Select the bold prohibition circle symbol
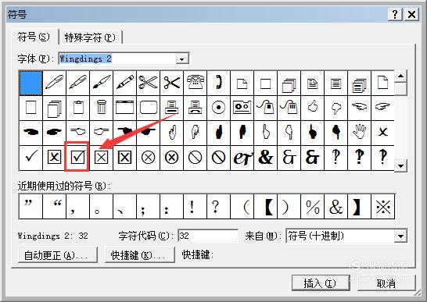 pos(218,157)
